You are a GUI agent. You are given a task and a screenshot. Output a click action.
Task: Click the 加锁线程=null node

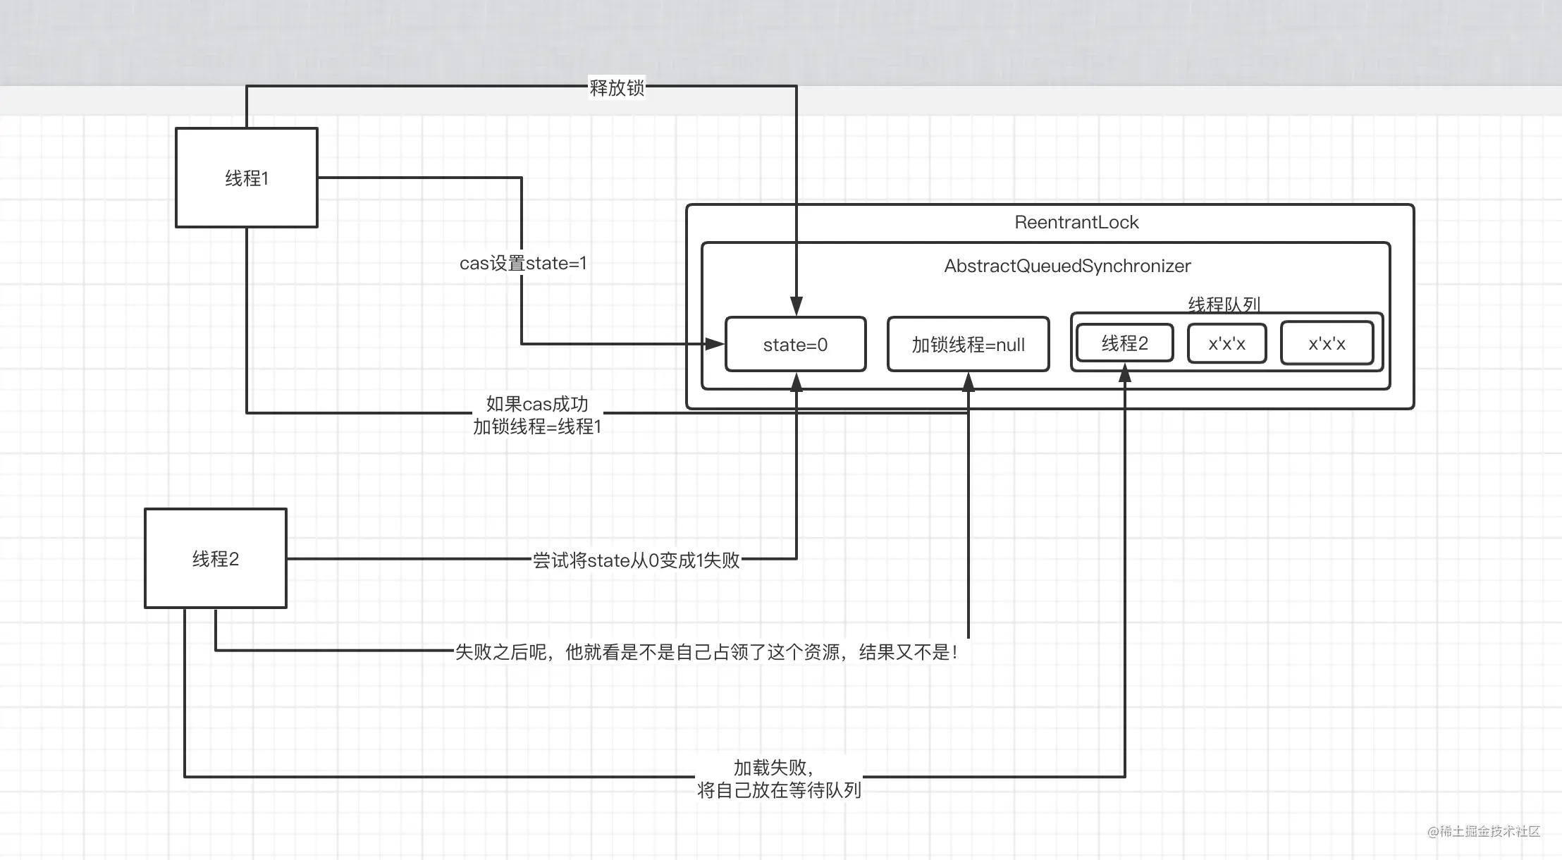pyautogui.click(x=968, y=344)
